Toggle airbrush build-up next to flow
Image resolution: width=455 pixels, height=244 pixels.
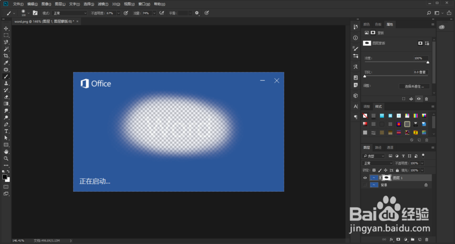162,13
